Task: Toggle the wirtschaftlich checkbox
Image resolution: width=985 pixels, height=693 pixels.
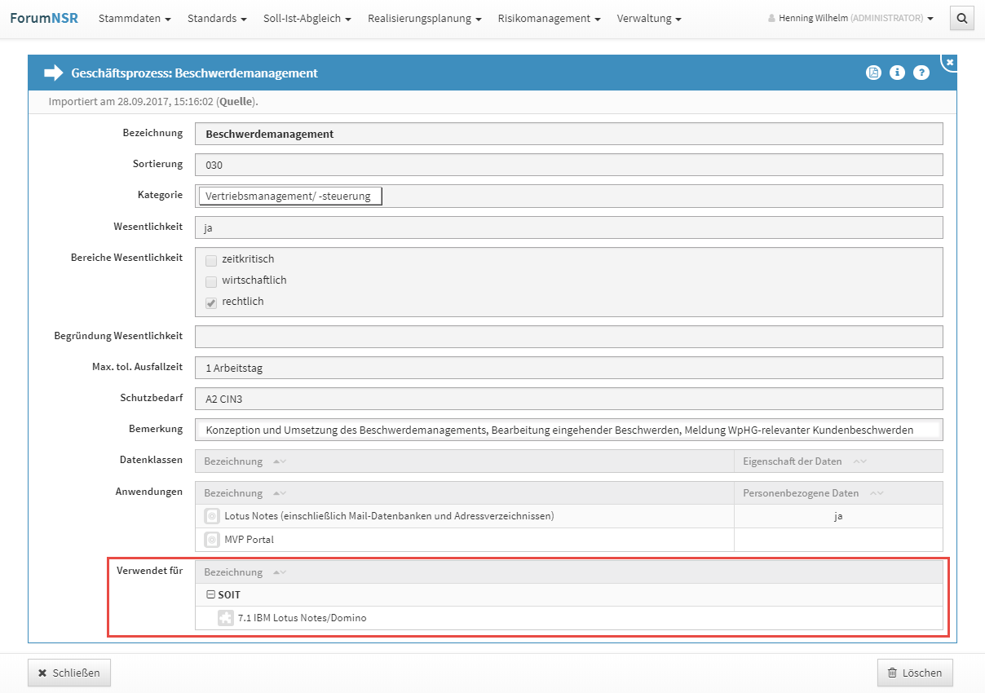Action: (211, 281)
